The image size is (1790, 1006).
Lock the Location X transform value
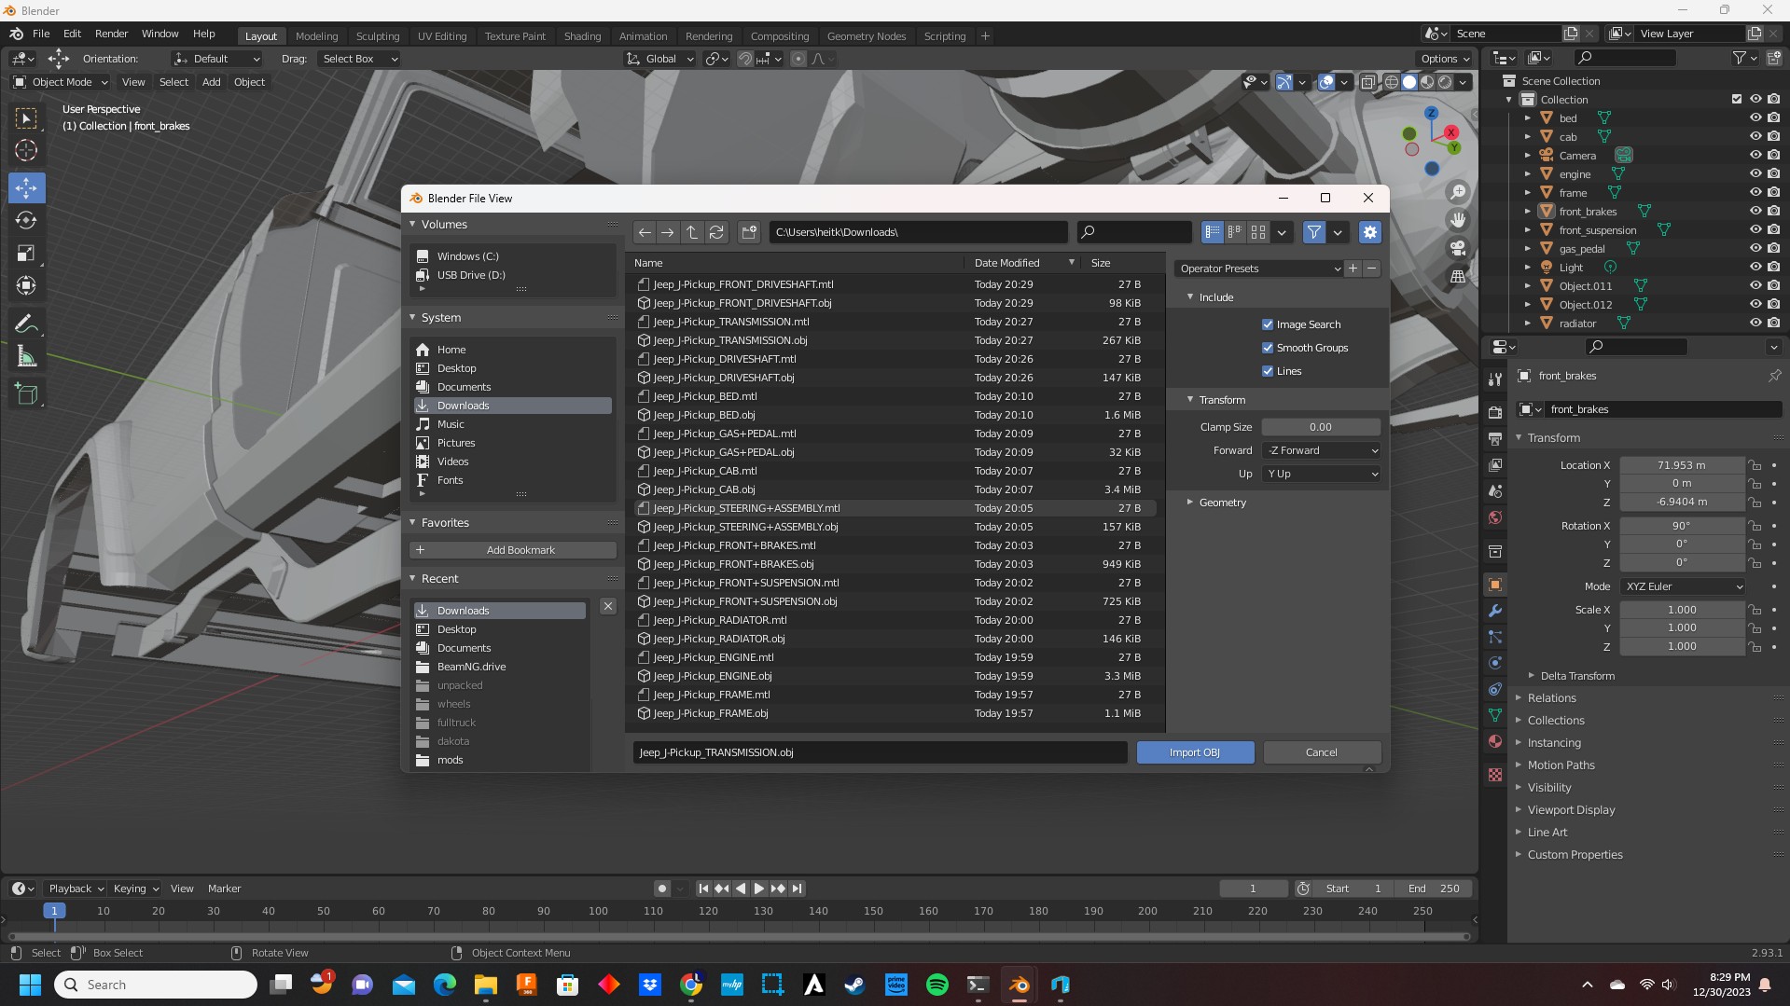tap(1755, 465)
